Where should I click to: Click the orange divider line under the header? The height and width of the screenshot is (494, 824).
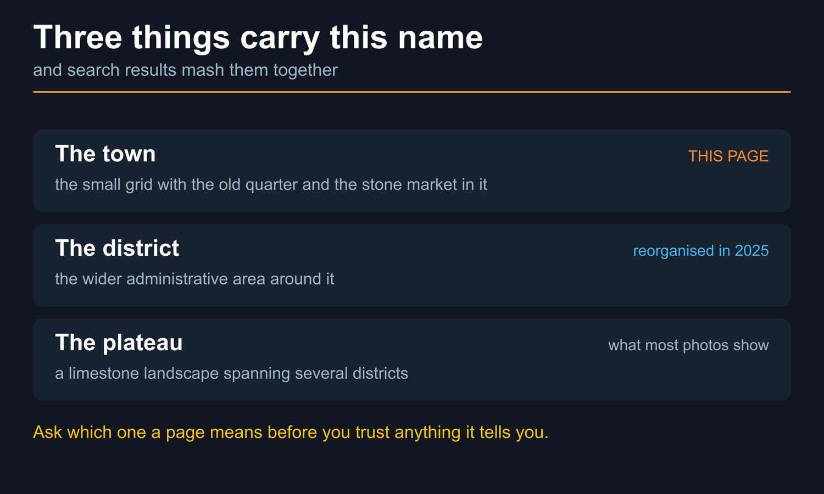[x=412, y=92]
